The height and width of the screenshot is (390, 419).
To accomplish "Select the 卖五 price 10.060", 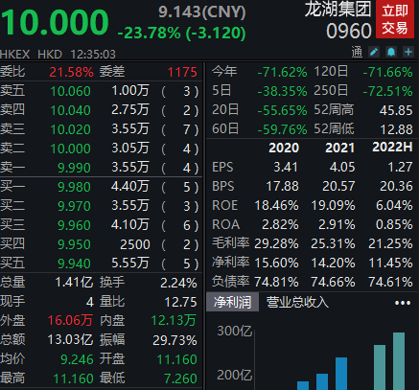I will pyautogui.click(x=71, y=91).
